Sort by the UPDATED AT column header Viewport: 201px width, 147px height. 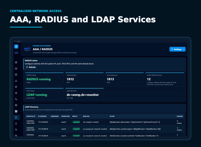(x=31, y=116)
